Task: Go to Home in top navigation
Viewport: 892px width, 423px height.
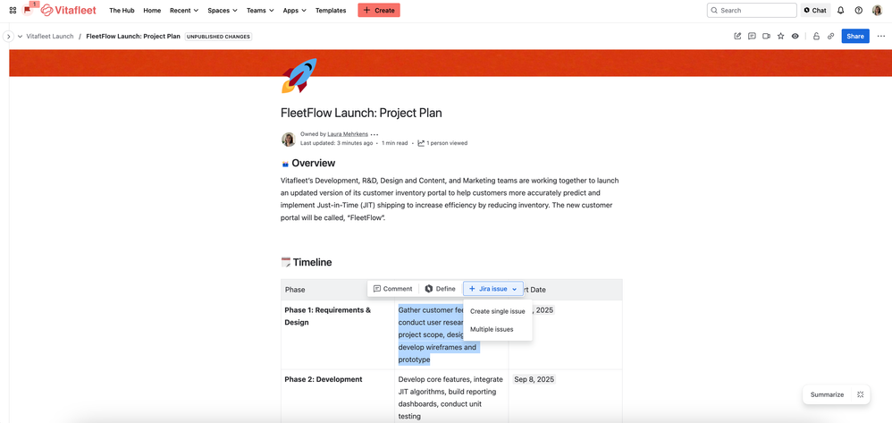Action: [152, 10]
